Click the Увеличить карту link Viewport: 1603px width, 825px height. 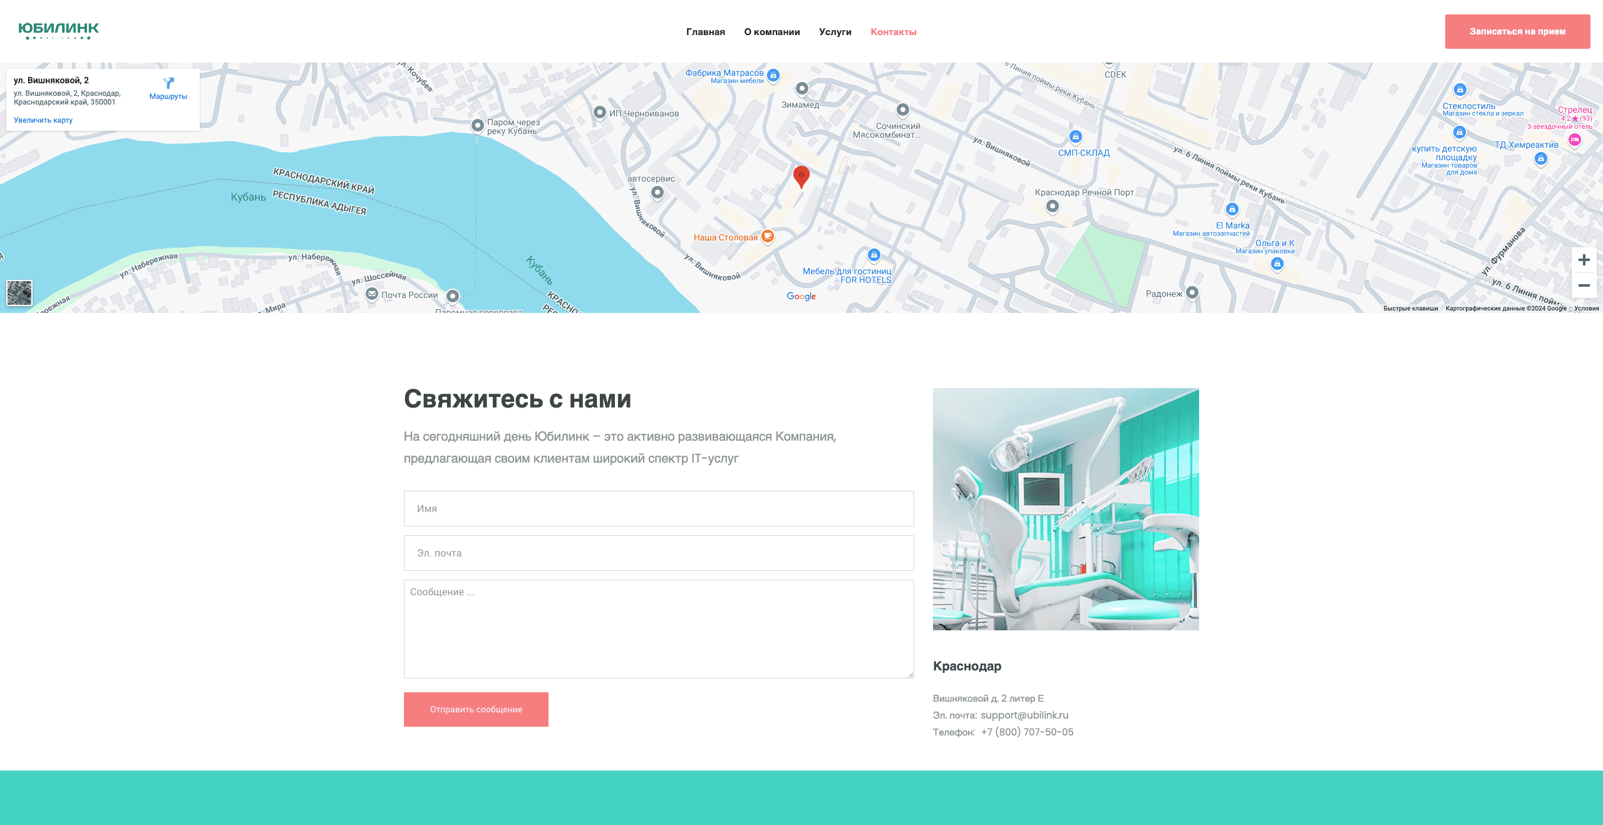pyautogui.click(x=43, y=120)
